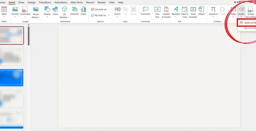
Task: Open the Animations tab
Action: [61, 2]
